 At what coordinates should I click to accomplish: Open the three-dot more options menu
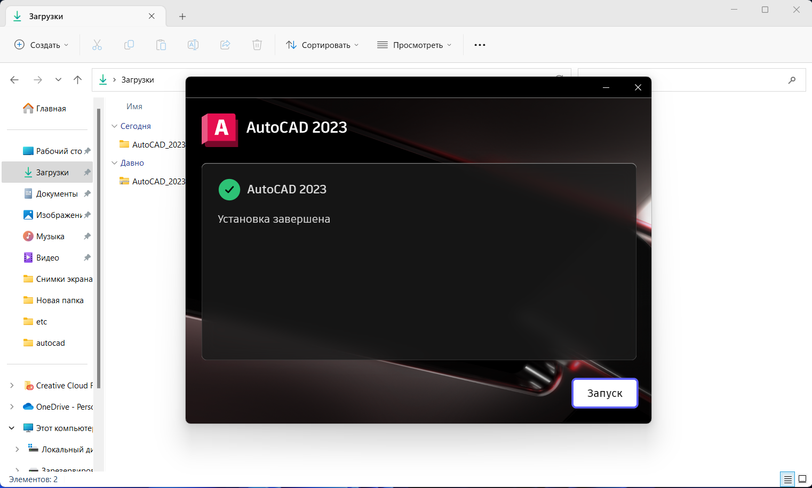(x=480, y=45)
